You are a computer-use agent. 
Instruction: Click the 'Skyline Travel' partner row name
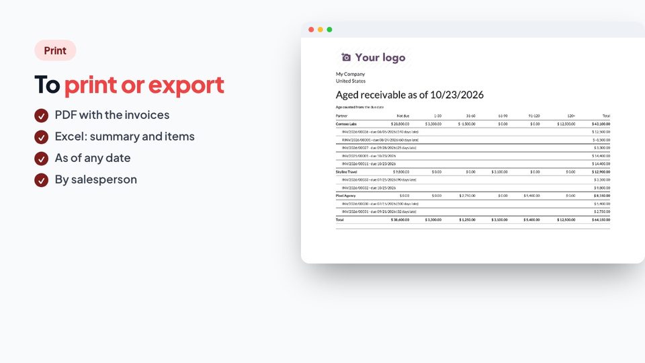pos(347,172)
